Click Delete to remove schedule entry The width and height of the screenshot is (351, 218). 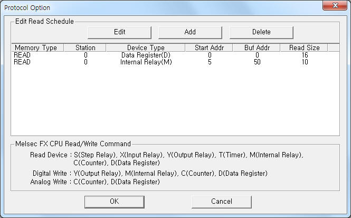pyautogui.click(x=261, y=32)
